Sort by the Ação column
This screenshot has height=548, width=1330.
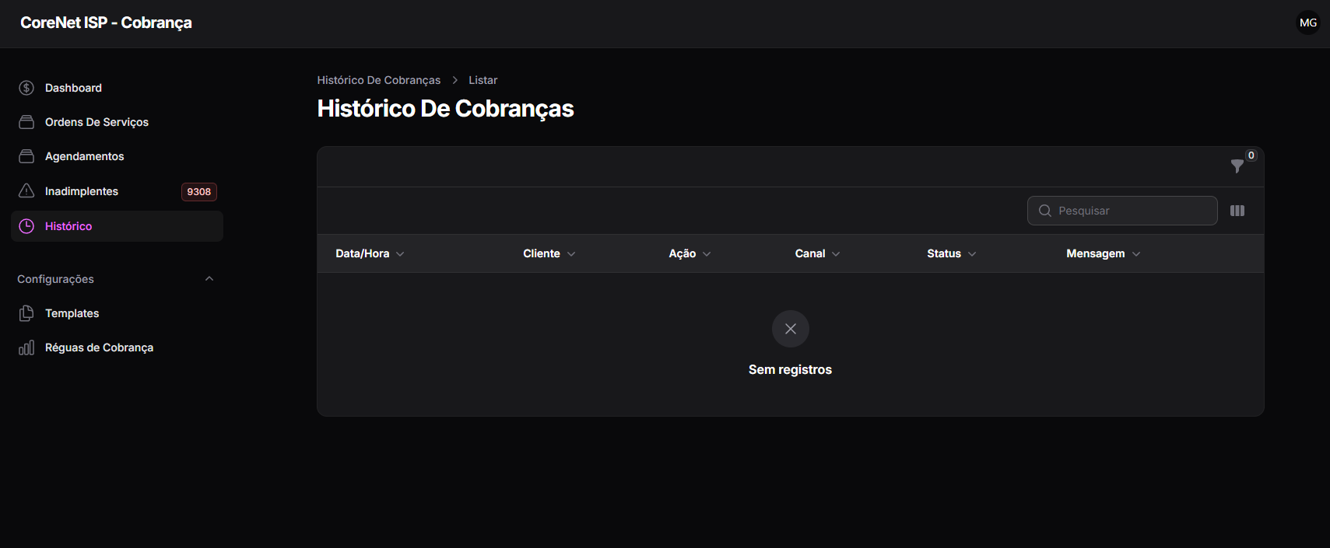tap(690, 253)
